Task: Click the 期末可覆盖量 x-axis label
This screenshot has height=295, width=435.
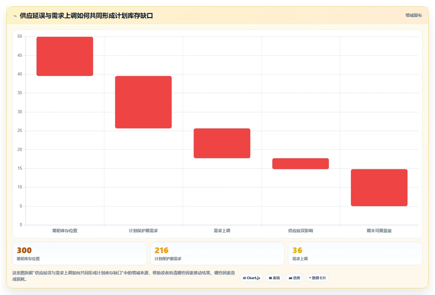Action: point(379,231)
